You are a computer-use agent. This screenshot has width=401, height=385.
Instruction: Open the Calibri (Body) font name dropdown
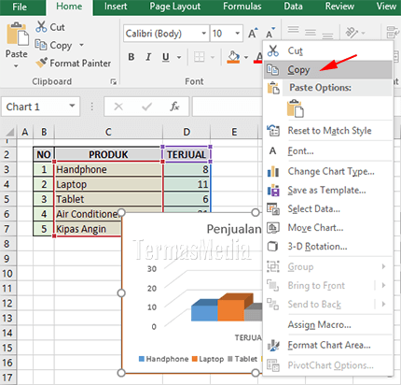204,33
